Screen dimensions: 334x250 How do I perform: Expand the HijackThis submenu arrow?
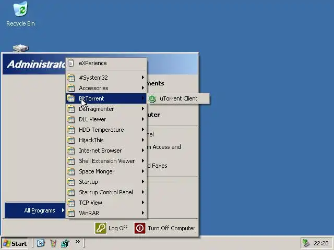(143, 140)
